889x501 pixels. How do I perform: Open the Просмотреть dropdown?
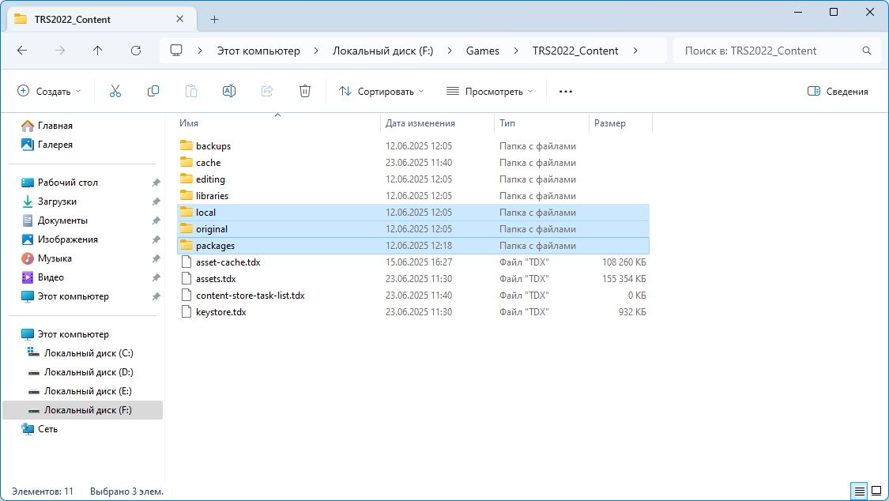point(490,91)
